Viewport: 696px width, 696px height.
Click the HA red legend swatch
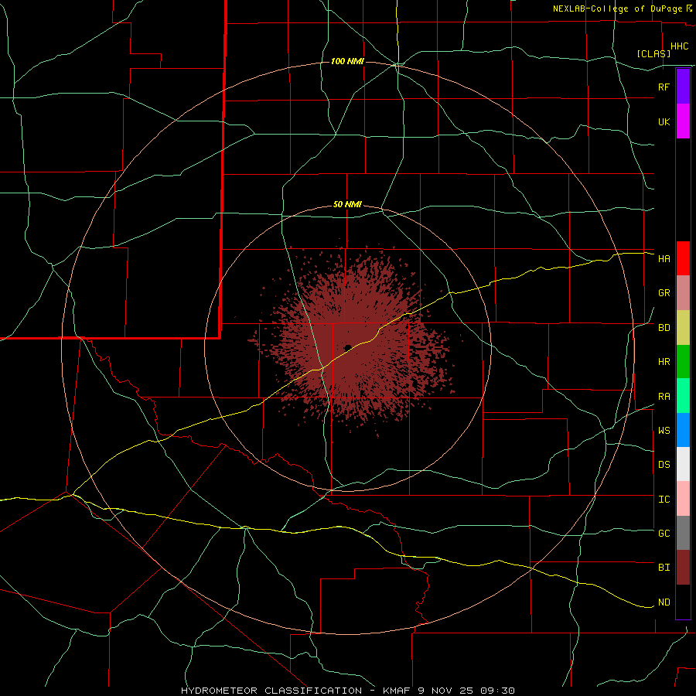click(683, 258)
